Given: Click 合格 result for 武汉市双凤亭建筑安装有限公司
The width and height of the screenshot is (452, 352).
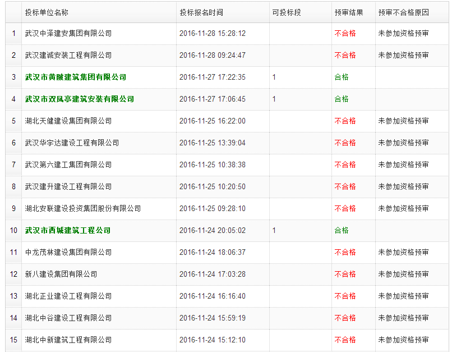Looking at the screenshot, I should 342,99.
